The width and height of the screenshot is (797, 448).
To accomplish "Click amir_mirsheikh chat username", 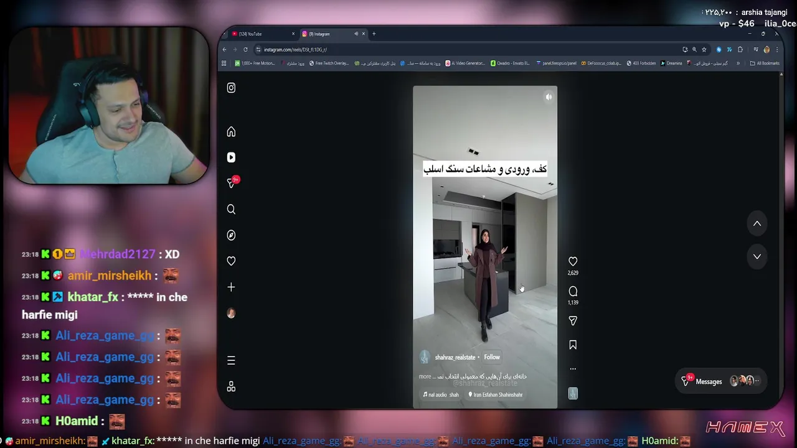I will [x=110, y=276].
